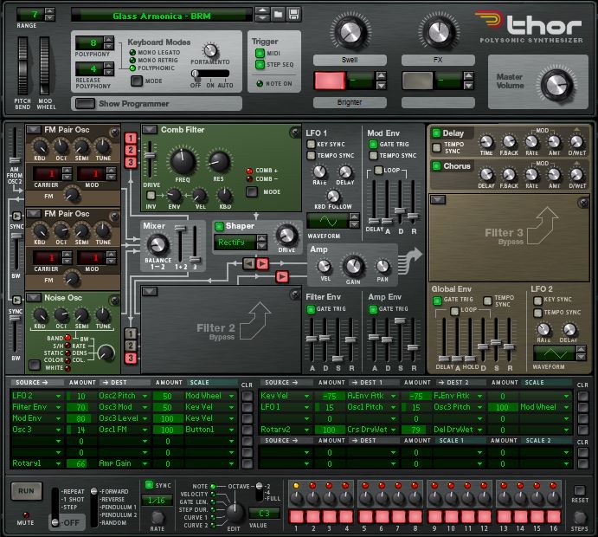The image size is (598, 537).
Task: Expand the Noise Osc type selector
Action: (33, 297)
